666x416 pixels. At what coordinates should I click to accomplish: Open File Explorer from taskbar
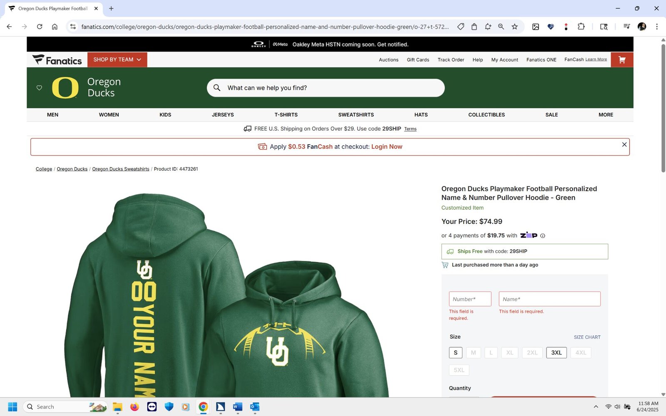[x=117, y=407]
